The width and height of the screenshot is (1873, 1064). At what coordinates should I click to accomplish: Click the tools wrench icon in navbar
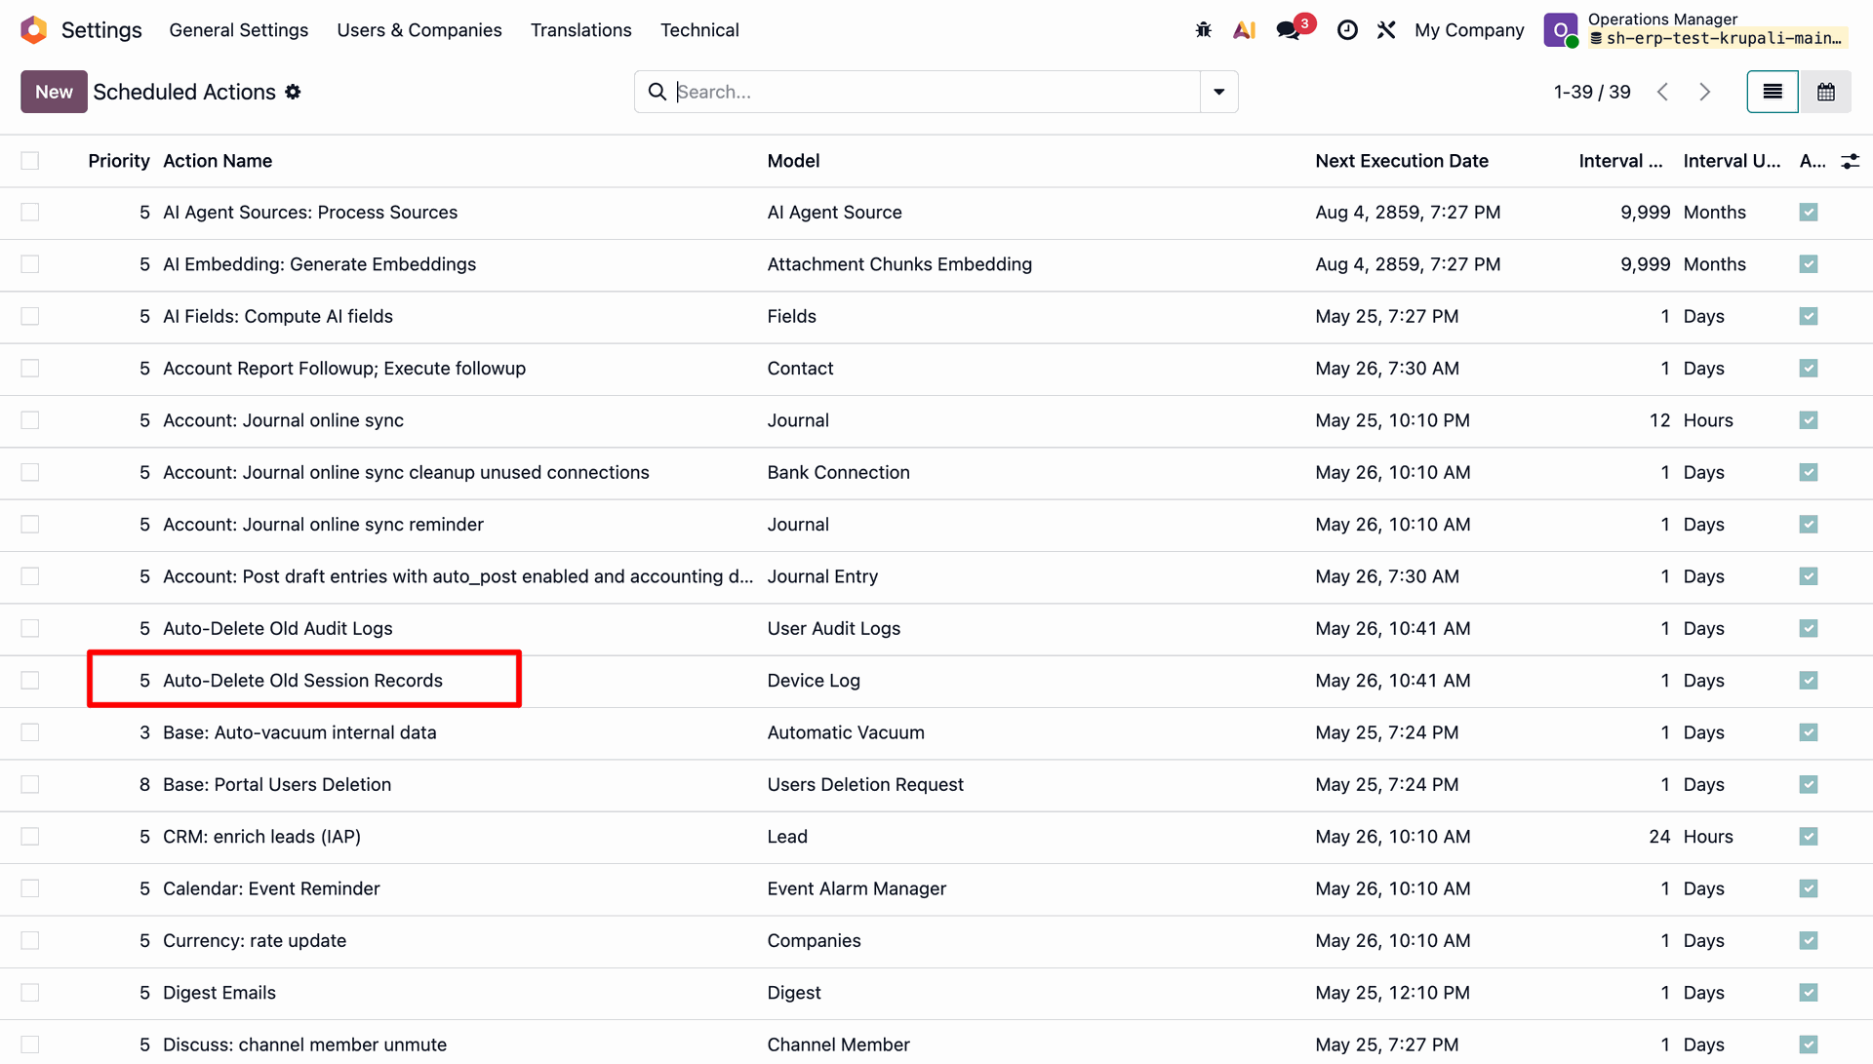coord(1386,30)
